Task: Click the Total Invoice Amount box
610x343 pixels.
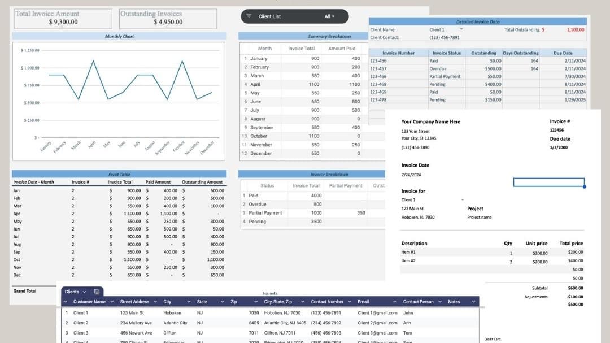Action: 63,19
